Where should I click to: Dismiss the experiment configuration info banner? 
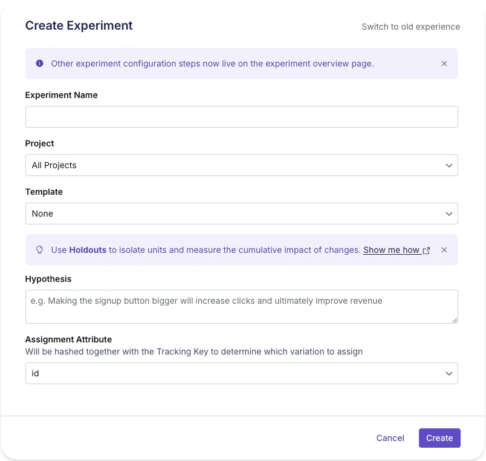point(444,64)
